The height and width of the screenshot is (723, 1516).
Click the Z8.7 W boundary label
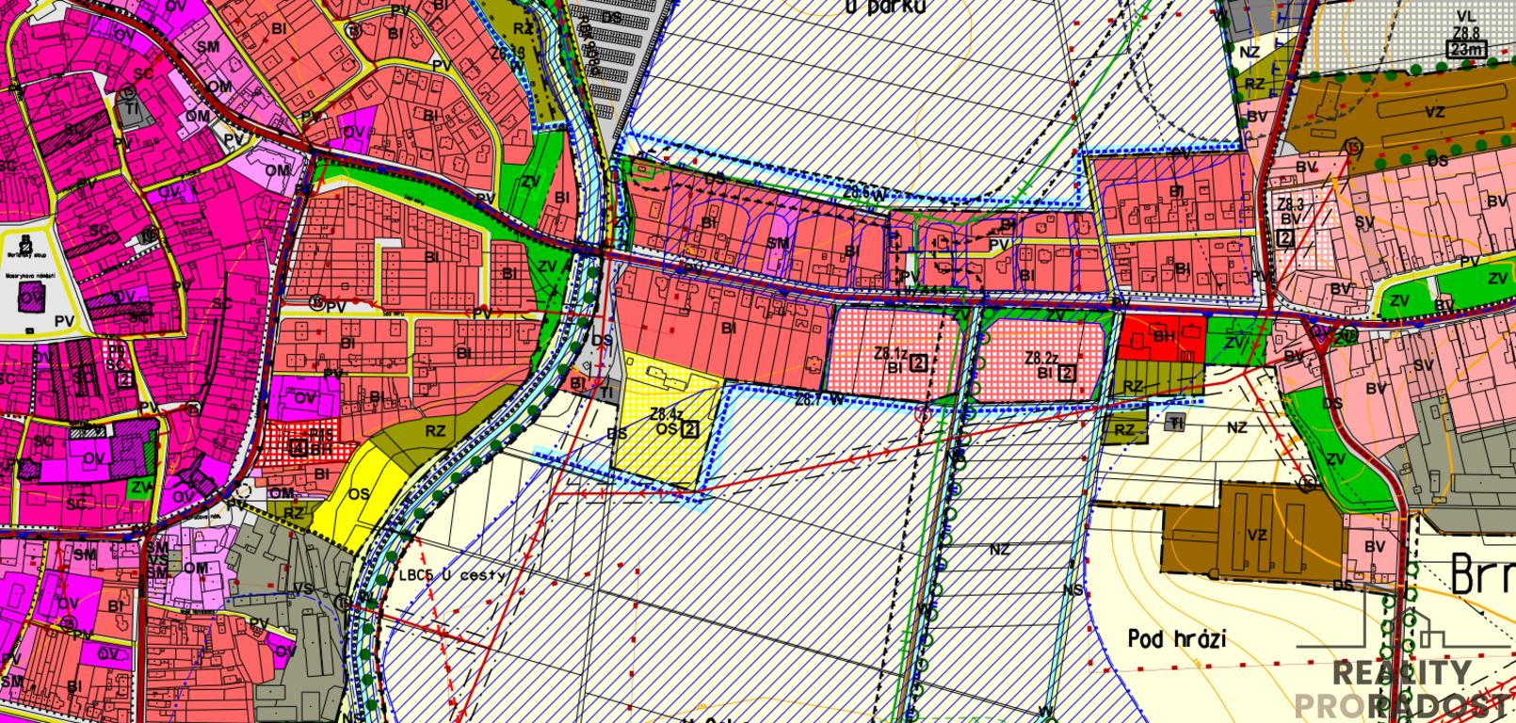click(819, 399)
